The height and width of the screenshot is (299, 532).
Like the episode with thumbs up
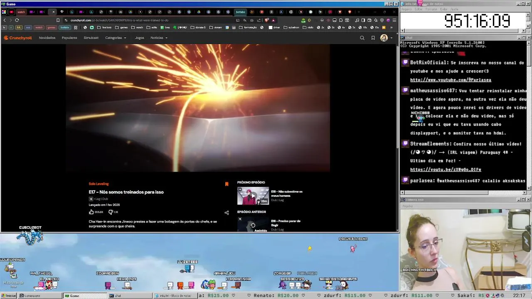click(91, 212)
